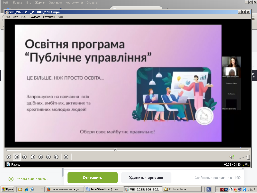This screenshot has height=193, width=257.
Task: Skip to the previous track
Action: point(33,157)
